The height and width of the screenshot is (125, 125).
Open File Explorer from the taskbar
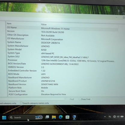[54, 117]
